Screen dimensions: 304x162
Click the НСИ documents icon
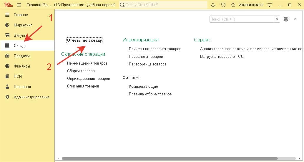coord(7,76)
